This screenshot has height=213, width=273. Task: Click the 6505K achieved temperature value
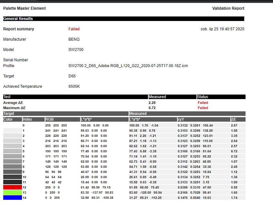[x=75, y=86]
